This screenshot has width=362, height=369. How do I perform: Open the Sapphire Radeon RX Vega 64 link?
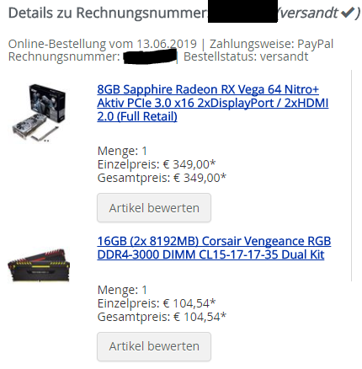(213, 103)
